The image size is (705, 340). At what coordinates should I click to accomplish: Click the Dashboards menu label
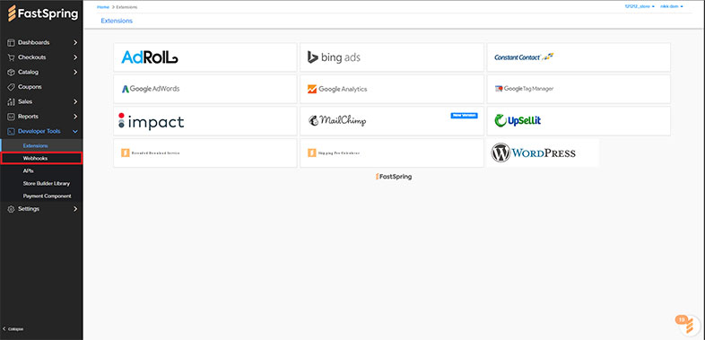coord(34,43)
